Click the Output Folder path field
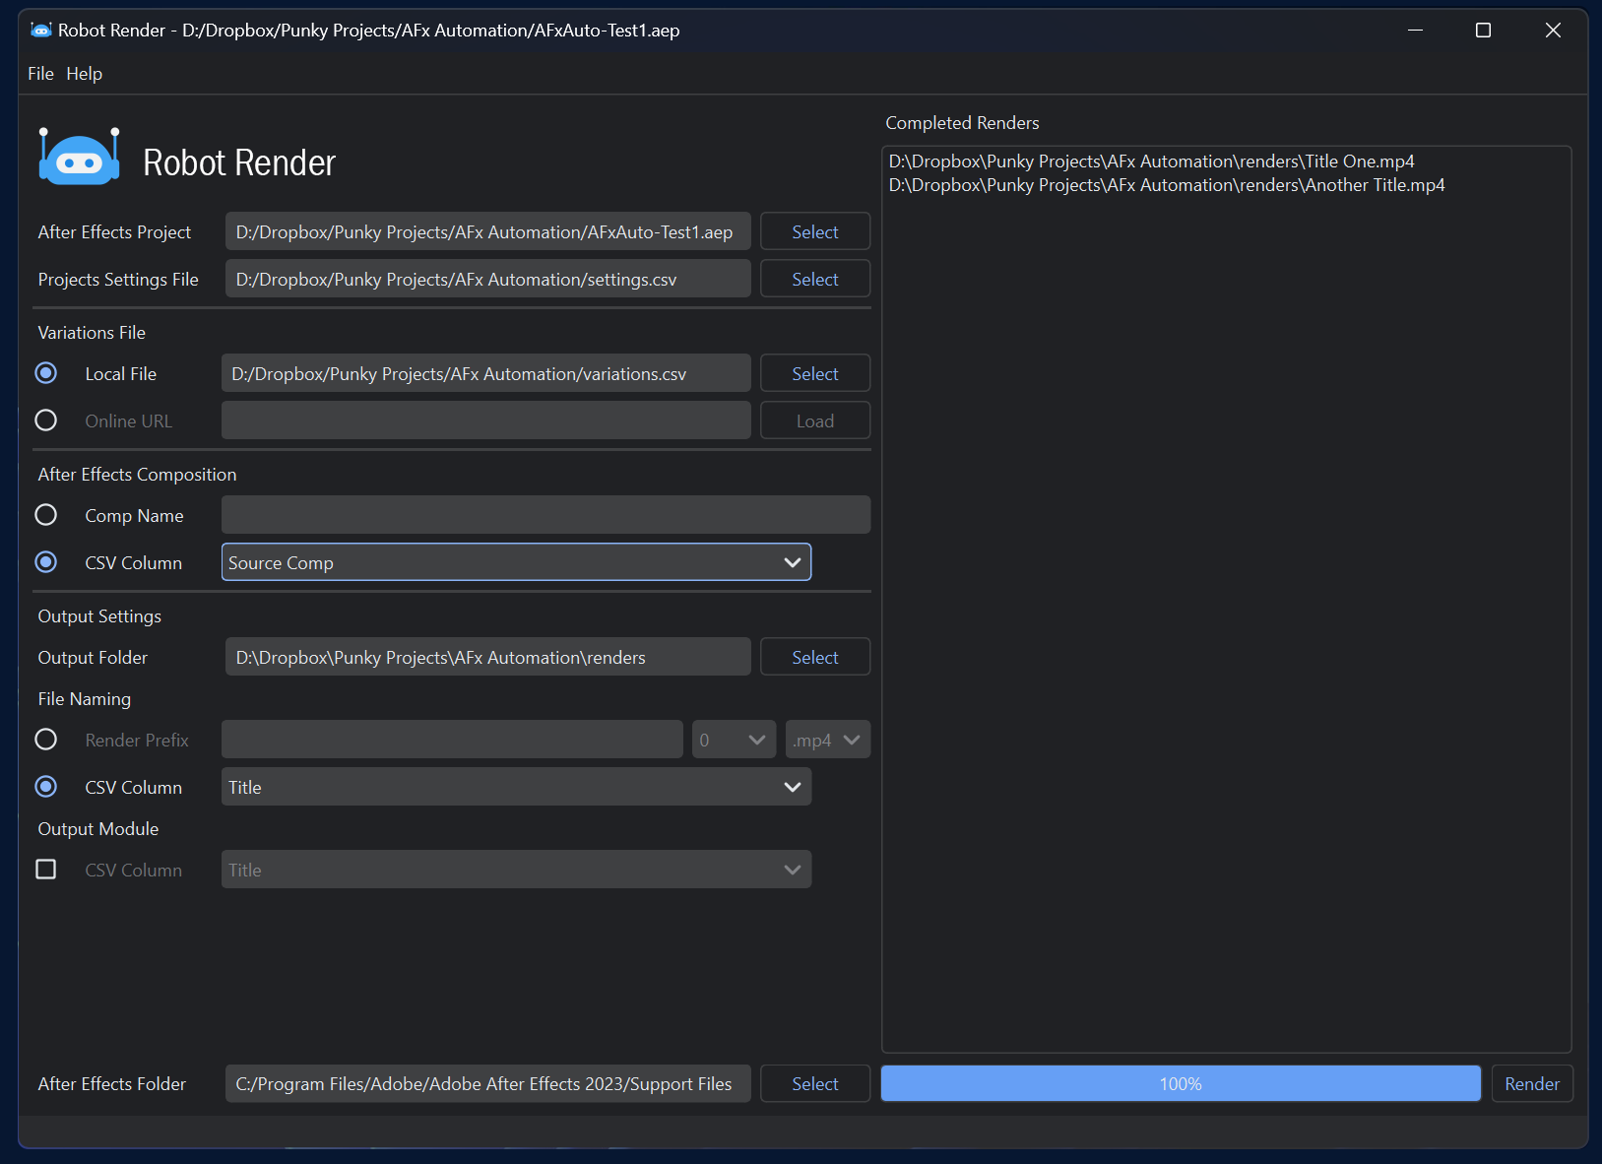1602x1164 pixels. (488, 657)
